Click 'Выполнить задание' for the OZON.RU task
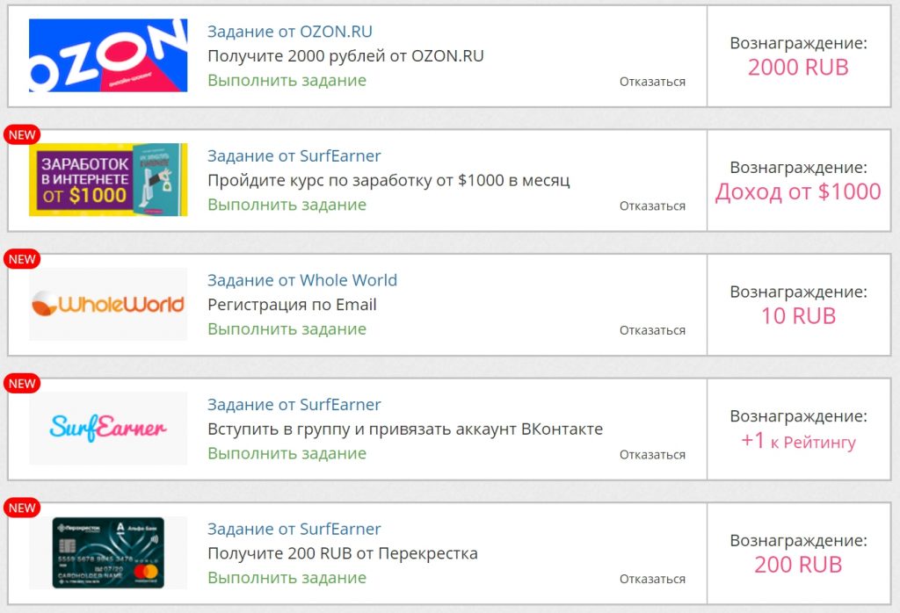The width and height of the screenshot is (900, 613). point(287,81)
